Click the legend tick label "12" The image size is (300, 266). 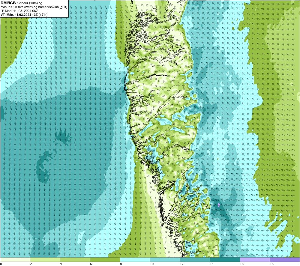click(x=181, y=264)
